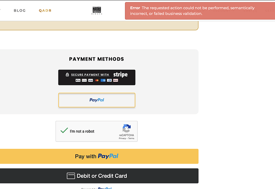Click the Mastercard card icon
Image resolution: width=275 pixels, height=189 pixels.
pos(97,81)
